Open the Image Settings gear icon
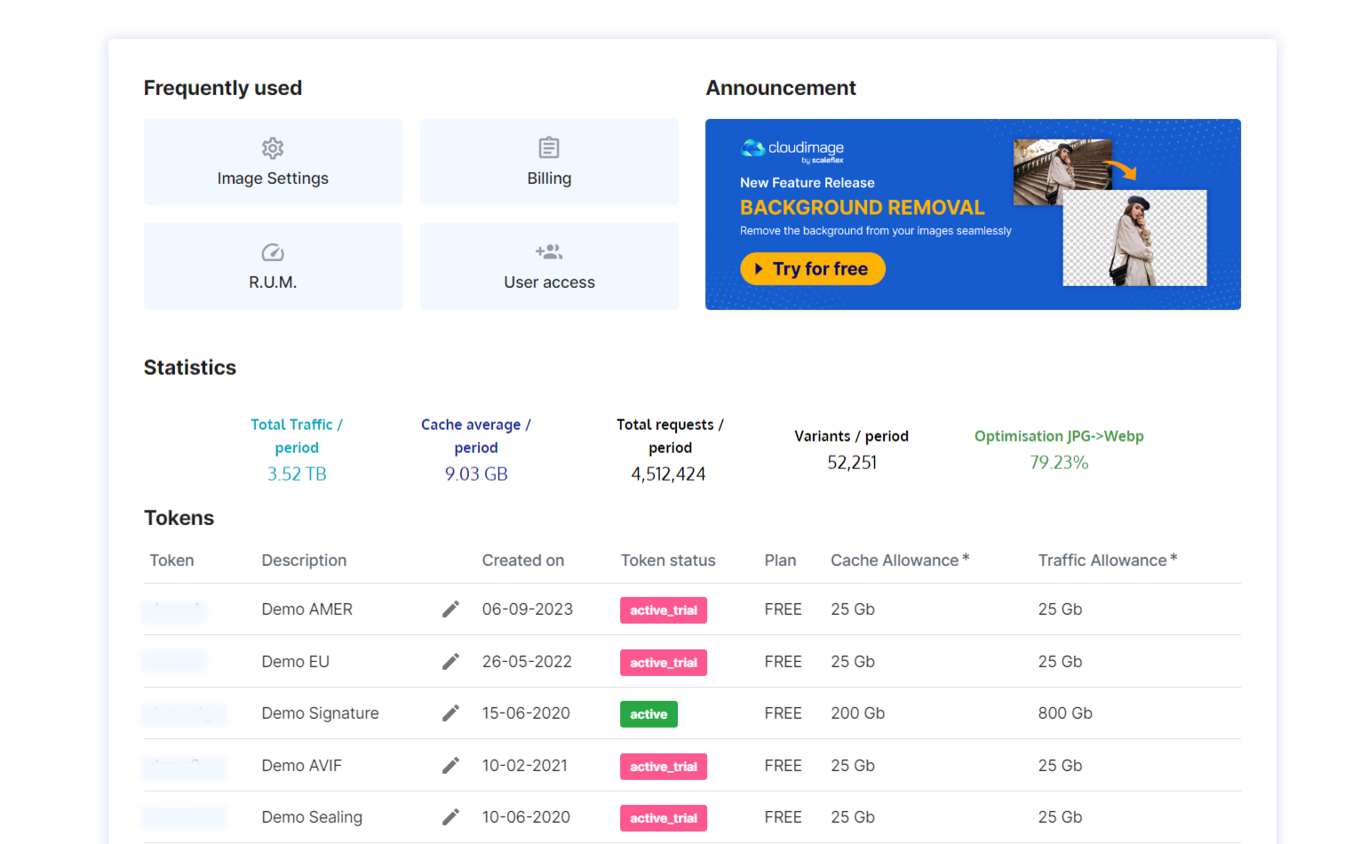The width and height of the screenshot is (1368, 844). tap(273, 147)
